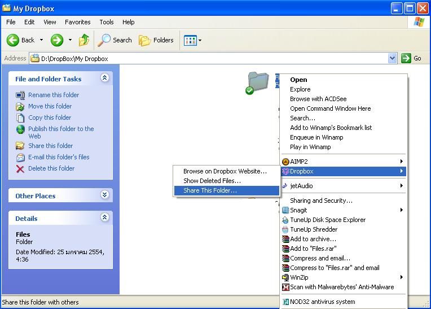The image size is (431, 309).
Task: Toggle the Folders pane button
Action: (156, 40)
